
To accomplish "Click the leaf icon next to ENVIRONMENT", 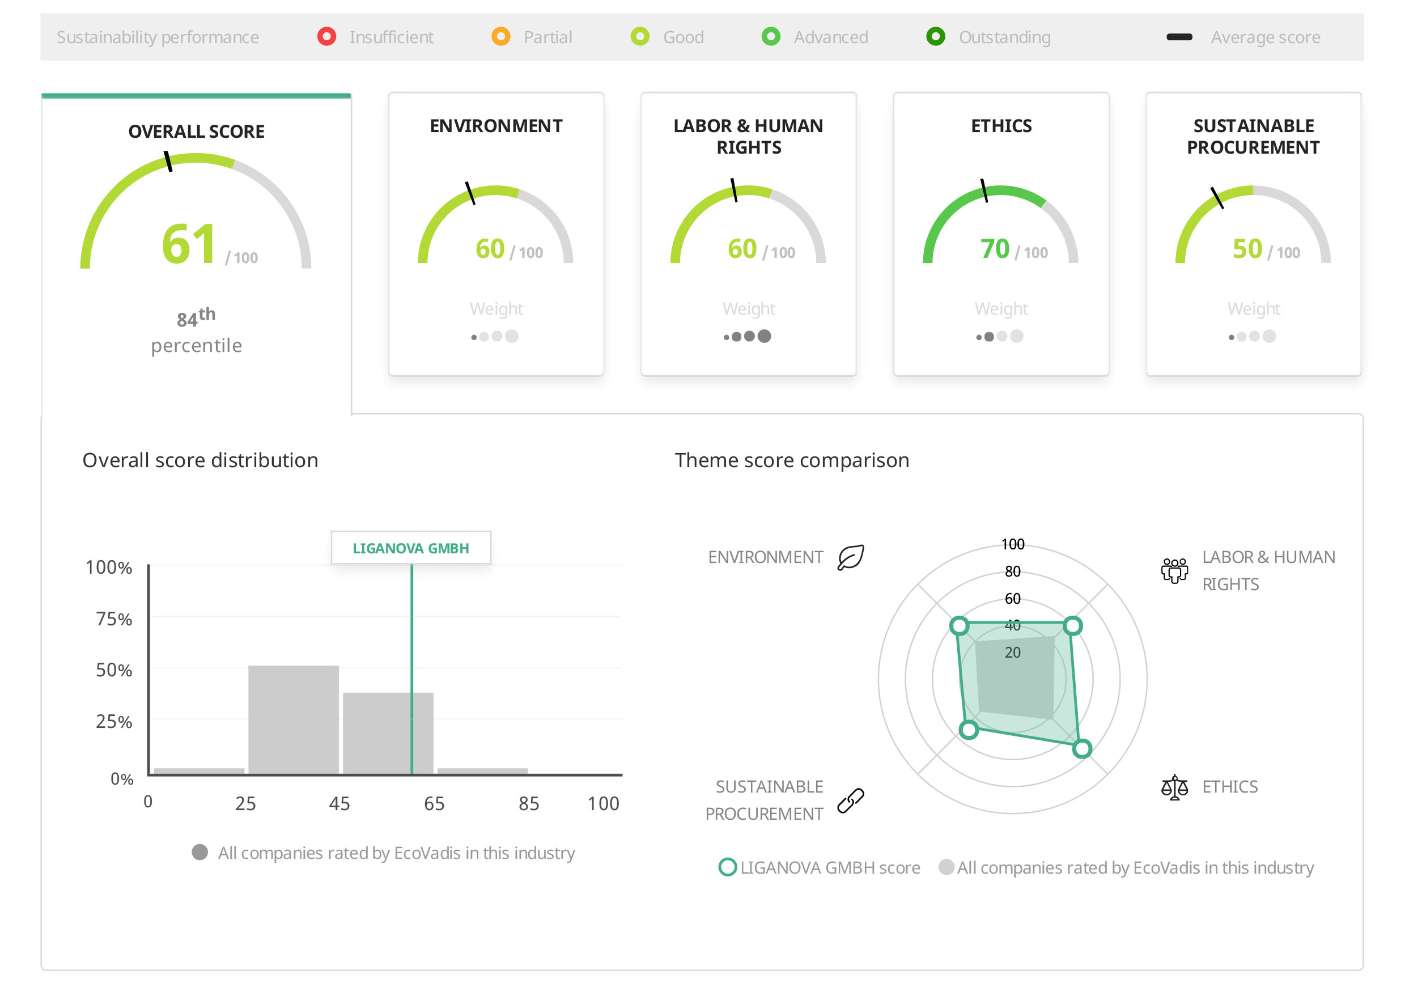I will (851, 558).
